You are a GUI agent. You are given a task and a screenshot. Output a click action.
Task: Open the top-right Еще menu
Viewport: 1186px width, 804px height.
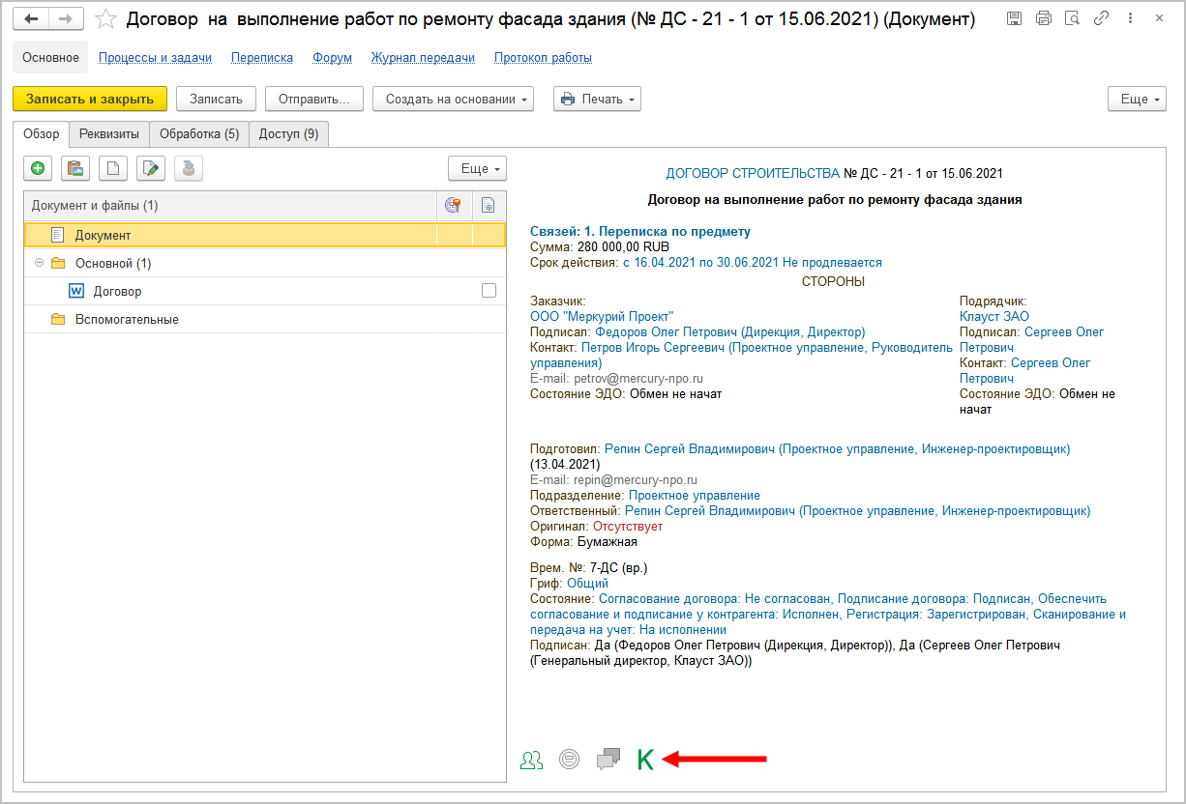(1137, 100)
